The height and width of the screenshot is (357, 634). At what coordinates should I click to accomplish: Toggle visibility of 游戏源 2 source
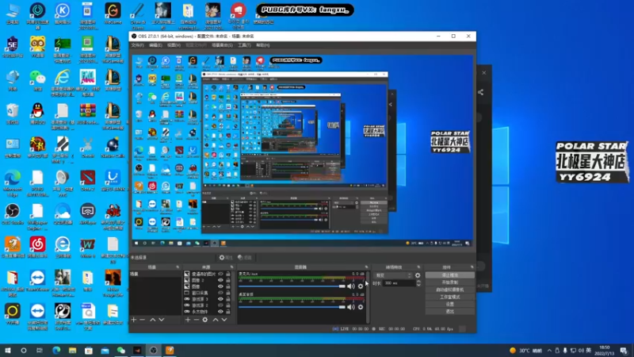tap(220, 305)
